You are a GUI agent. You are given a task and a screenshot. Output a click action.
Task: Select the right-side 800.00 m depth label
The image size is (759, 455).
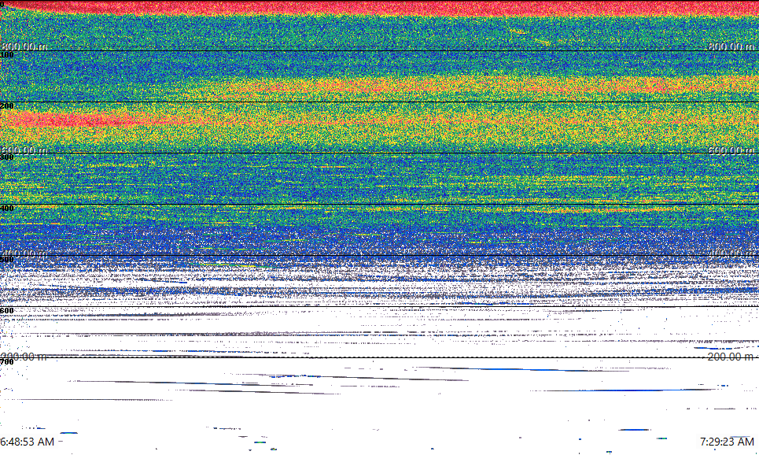click(x=731, y=46)
